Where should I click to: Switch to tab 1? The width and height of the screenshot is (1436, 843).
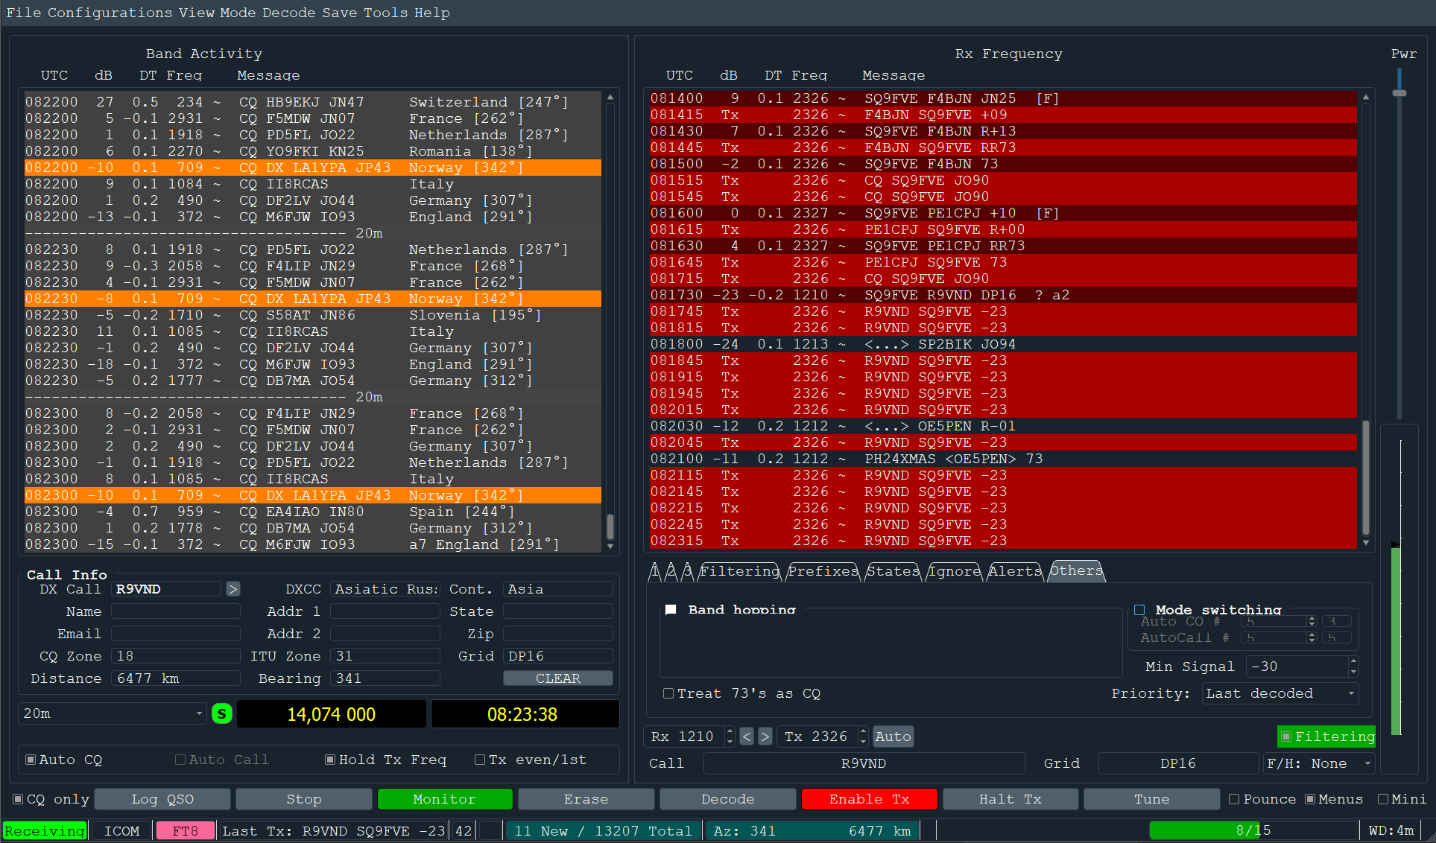[x=654, y=571]
